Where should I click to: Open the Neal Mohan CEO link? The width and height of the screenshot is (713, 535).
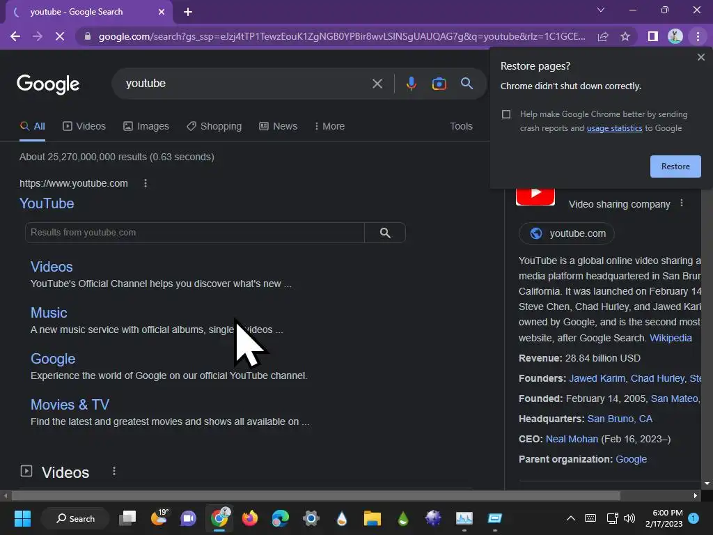click(x=572, y=439)
